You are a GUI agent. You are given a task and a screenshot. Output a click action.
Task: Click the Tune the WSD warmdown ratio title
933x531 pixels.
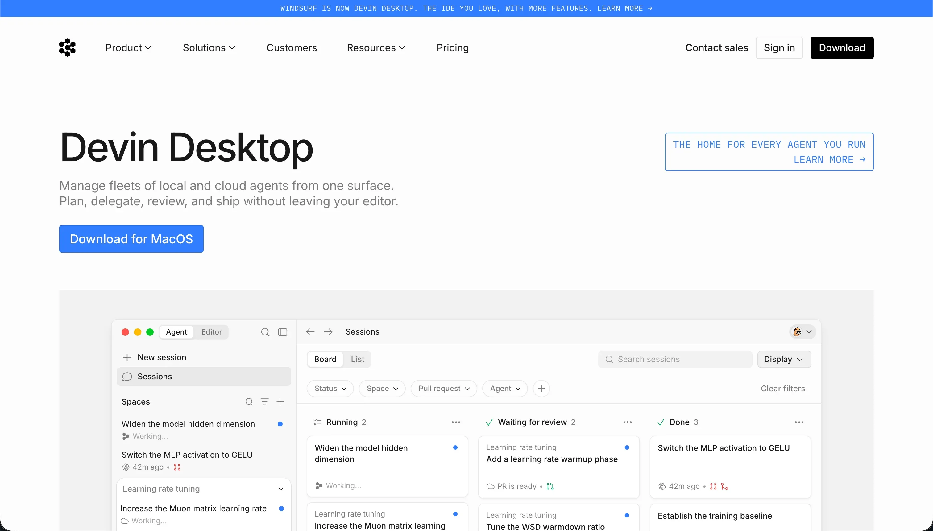click(545, 527)
